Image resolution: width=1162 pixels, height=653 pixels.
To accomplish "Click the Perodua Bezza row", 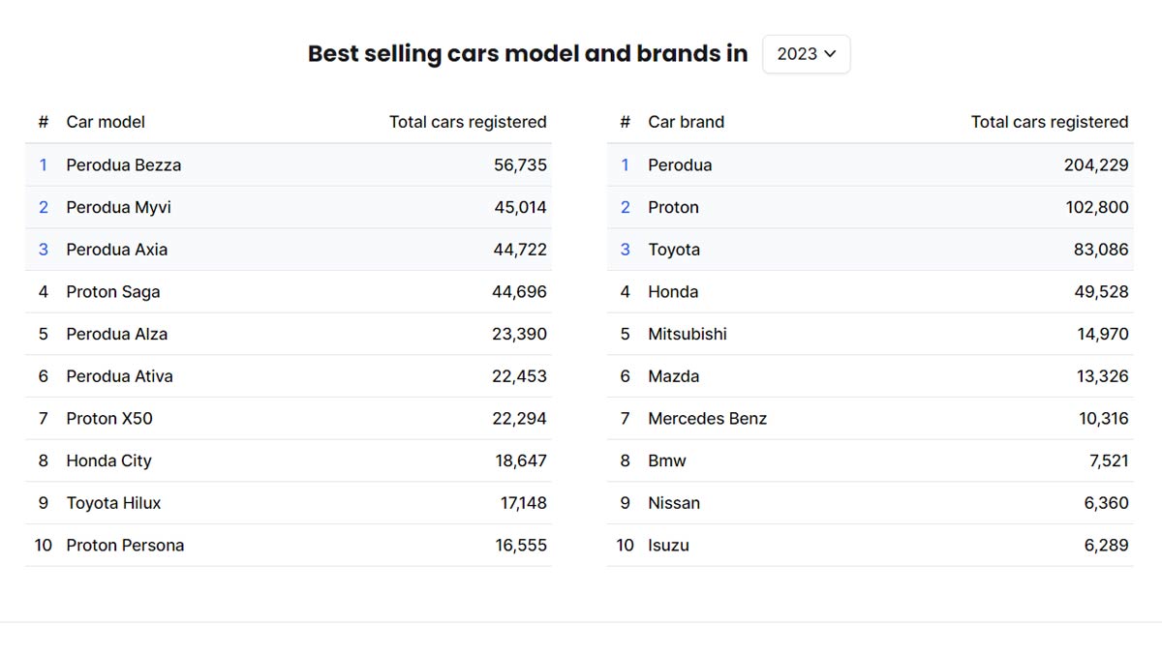I will 124,165.
